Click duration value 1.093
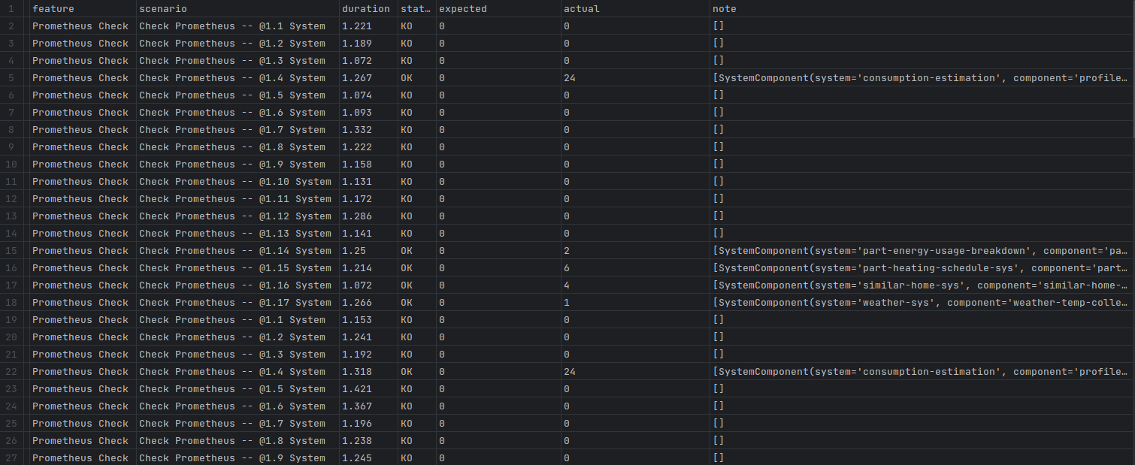 click(356, 113)
